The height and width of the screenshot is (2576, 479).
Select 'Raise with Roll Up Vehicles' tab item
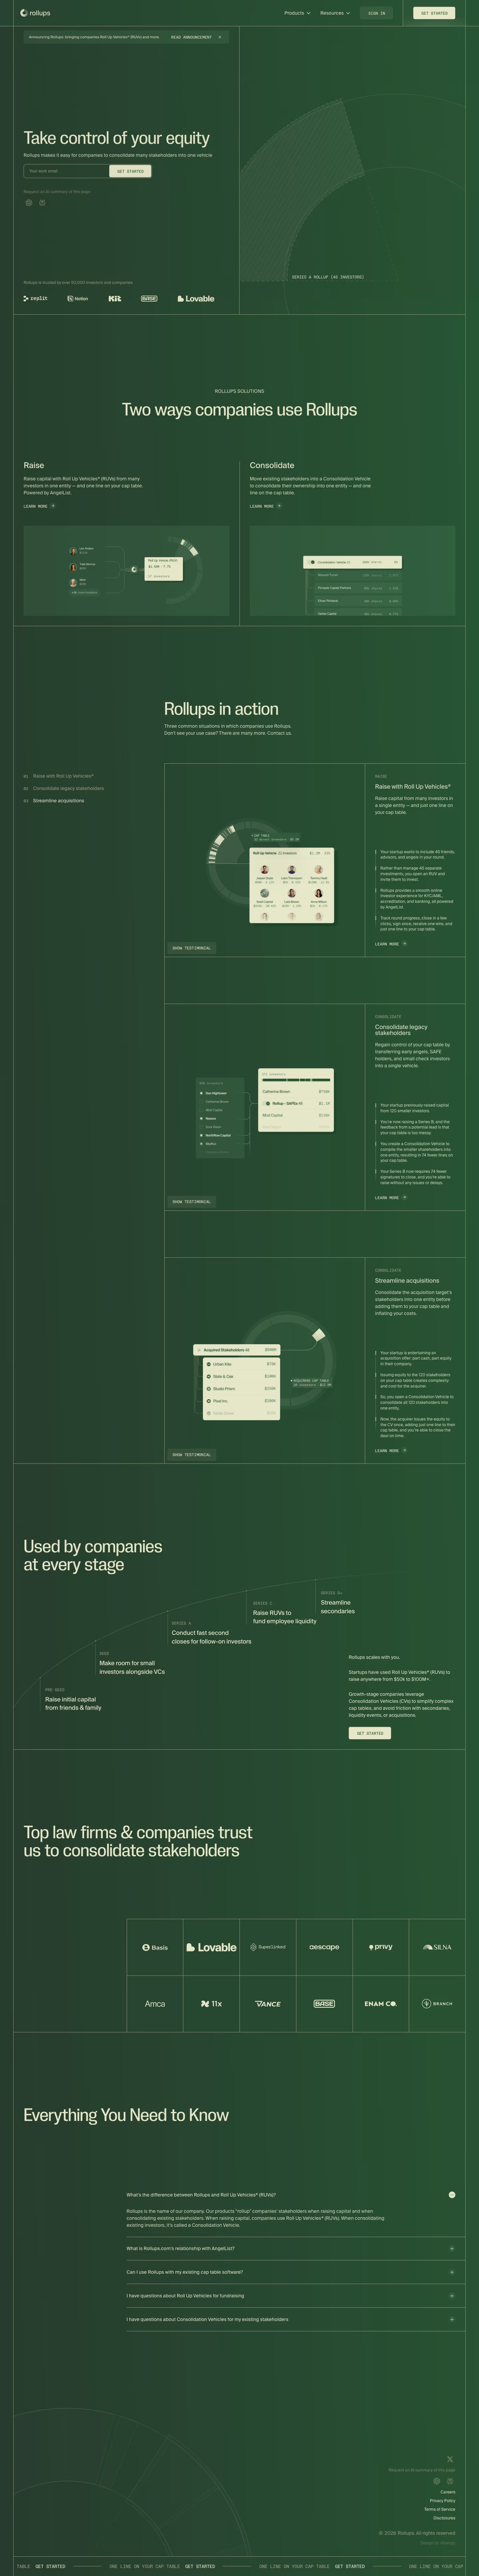59,776
